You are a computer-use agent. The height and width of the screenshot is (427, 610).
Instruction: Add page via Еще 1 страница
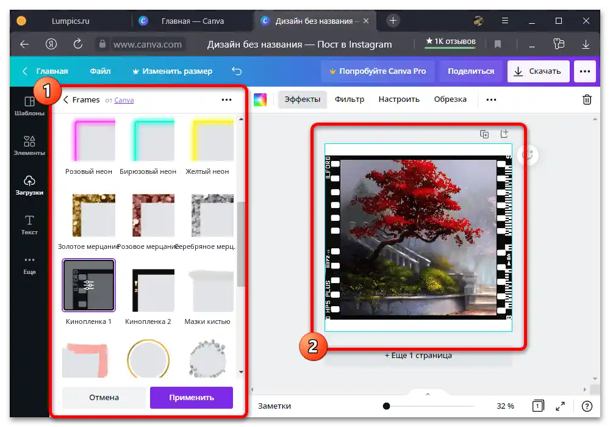click(418, 356)
